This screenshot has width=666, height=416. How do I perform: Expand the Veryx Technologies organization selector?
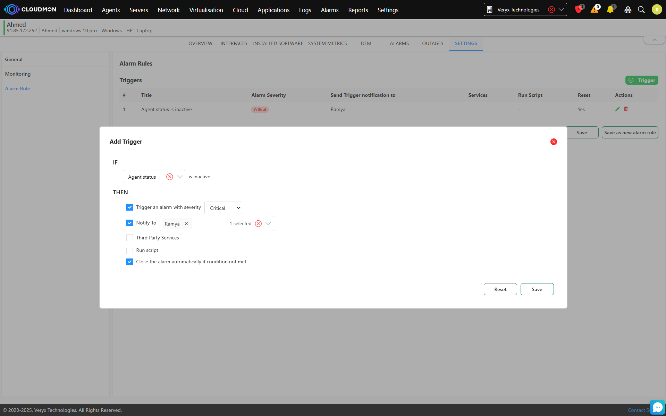561,10
